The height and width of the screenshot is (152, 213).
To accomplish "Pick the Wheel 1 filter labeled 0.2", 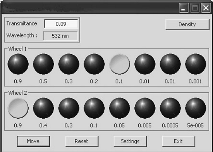I will pos(94,64).
